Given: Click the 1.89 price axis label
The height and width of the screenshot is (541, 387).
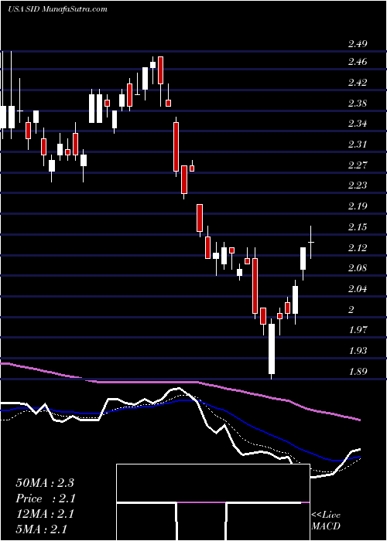Looking at the screenshot, I should [x=358, y=372].
